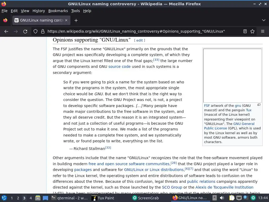Click the section edit link
269x202 pixels.
pyautogui.click(x=139, y=40)
